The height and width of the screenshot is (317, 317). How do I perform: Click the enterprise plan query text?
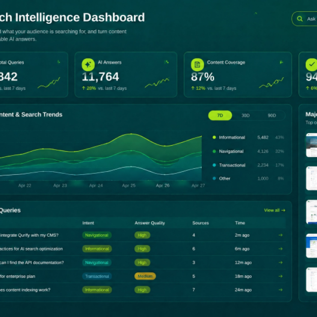17,276
